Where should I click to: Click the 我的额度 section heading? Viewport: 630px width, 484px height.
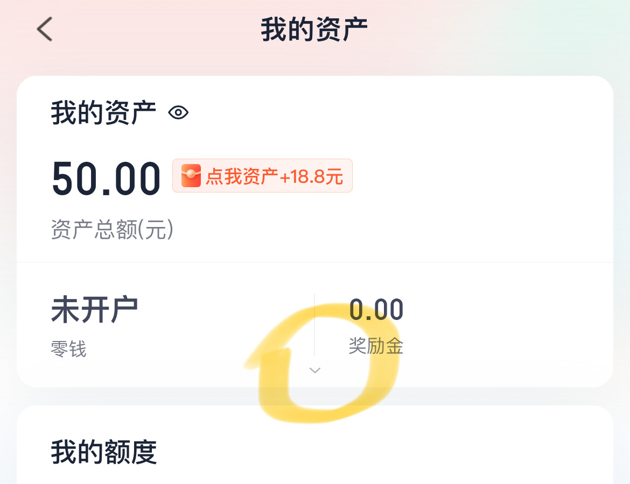(104, 452)
